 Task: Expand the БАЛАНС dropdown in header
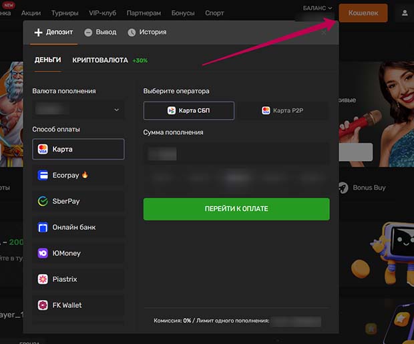pos(317,8)
